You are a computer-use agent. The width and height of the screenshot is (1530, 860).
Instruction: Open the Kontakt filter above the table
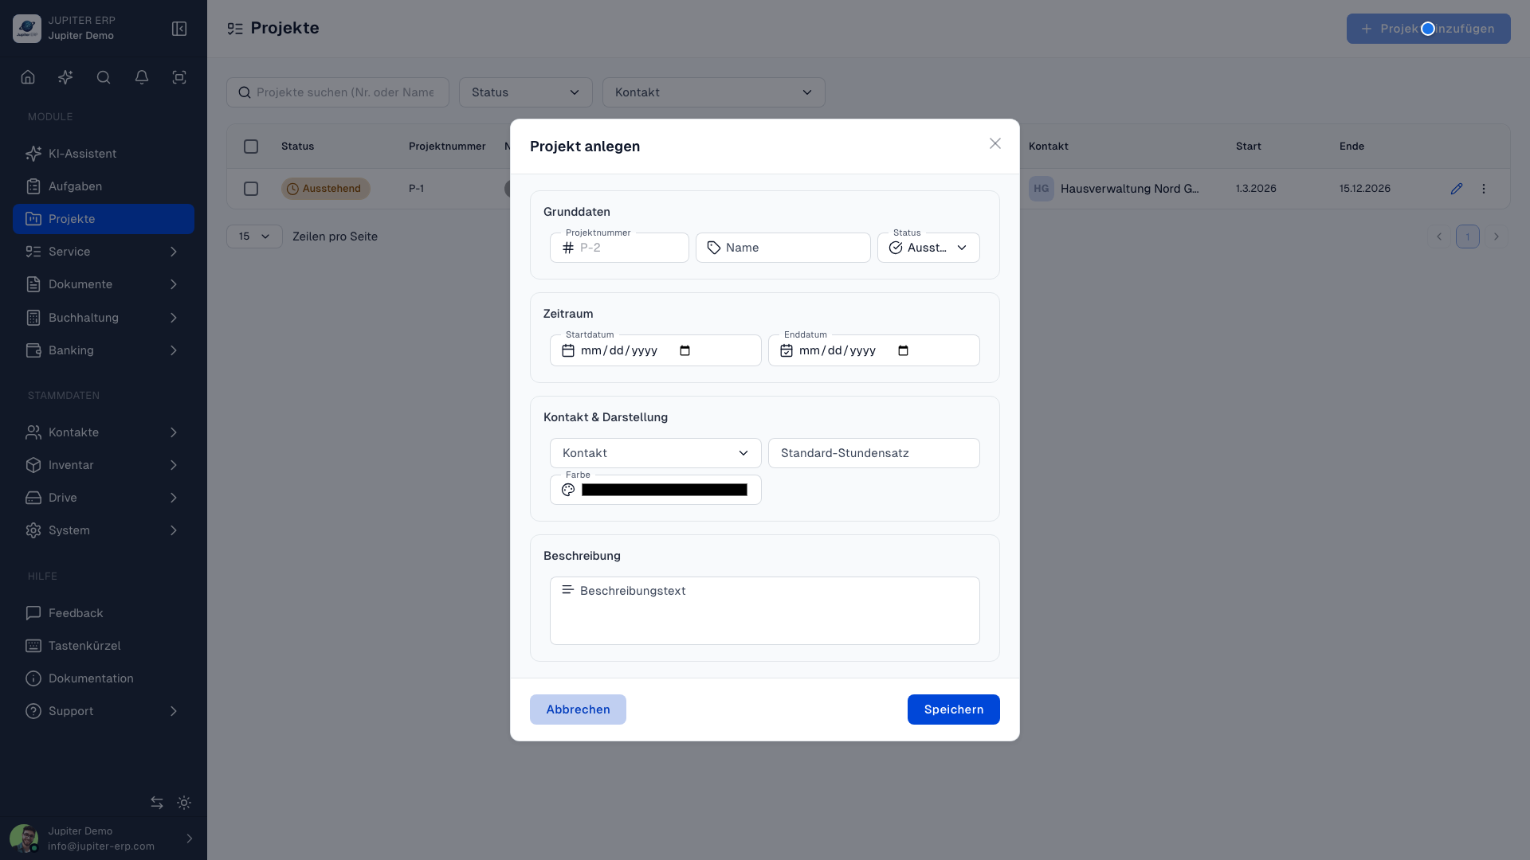(x=714, y=92)
